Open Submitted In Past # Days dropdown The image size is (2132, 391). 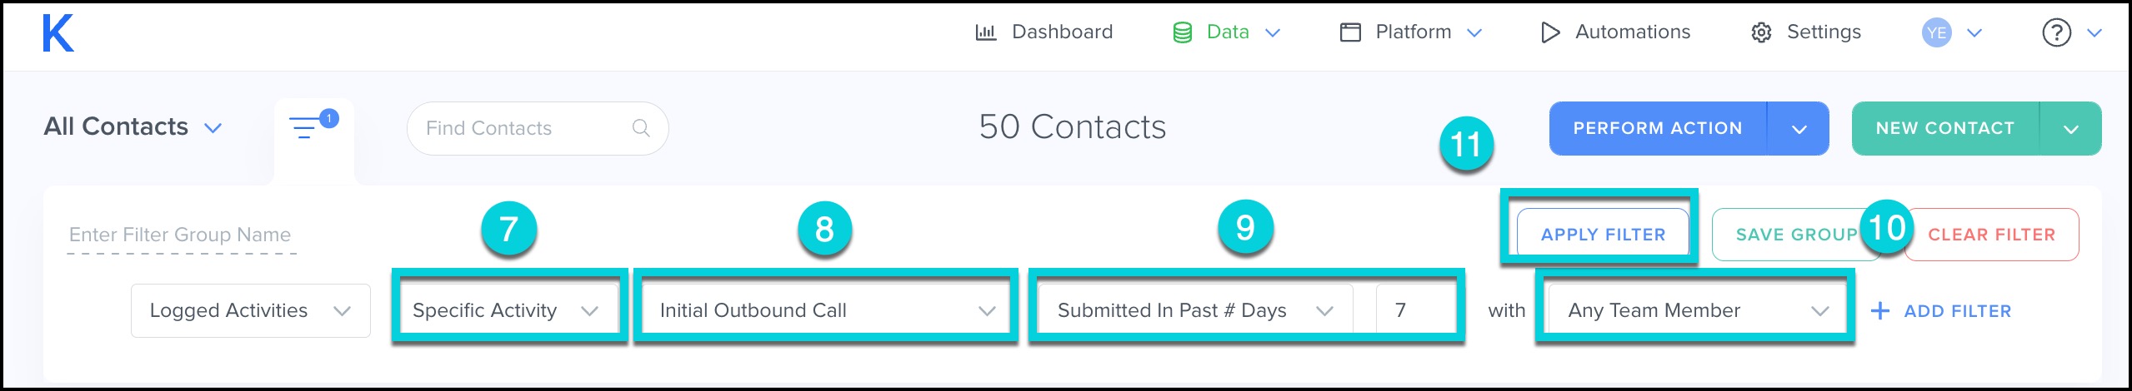pyautogui.click(x=1195, y=310)
